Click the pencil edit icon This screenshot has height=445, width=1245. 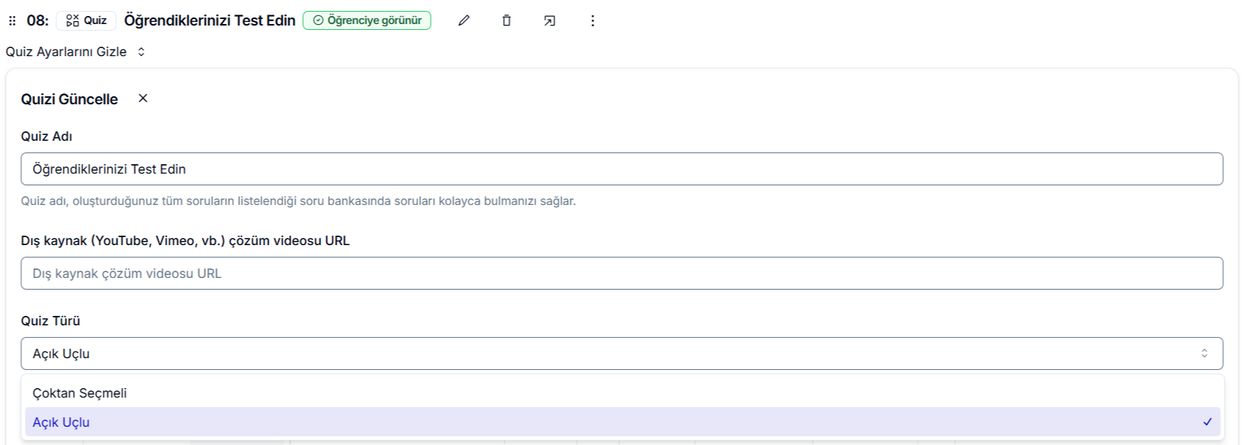point(464,20)
